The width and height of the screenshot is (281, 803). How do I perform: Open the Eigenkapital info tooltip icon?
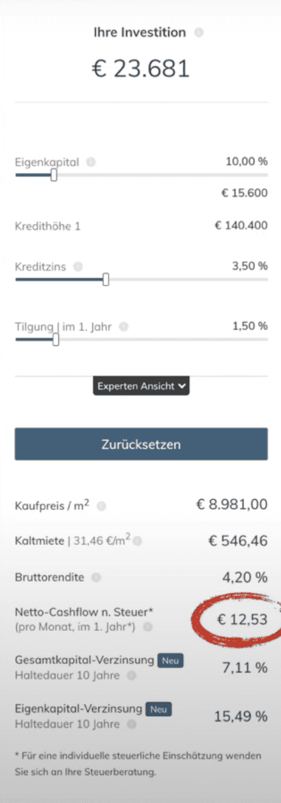coord(91,162)
